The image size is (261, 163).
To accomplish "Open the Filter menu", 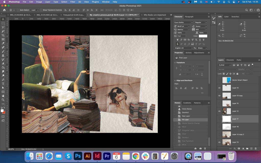I will (x=73, y=2).
